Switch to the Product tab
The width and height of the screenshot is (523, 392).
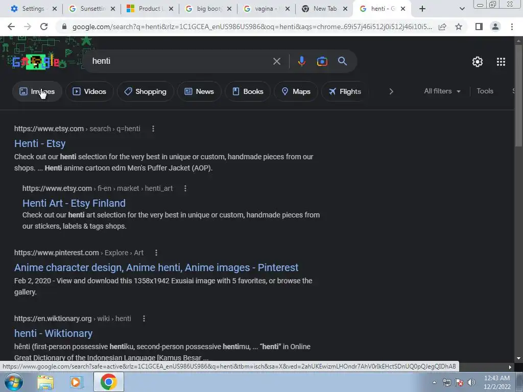(x=150, y=9)
